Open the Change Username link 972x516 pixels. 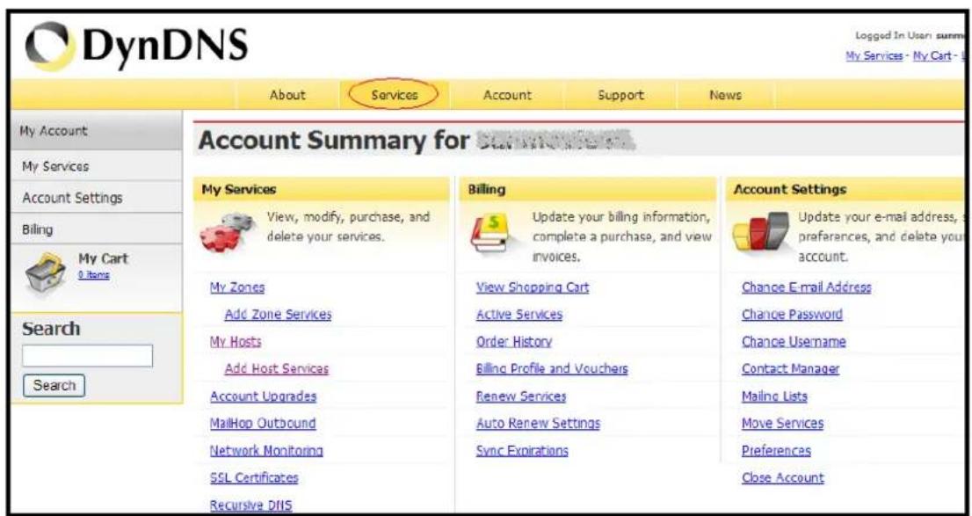pyautogui.click(x=794, y=342)
